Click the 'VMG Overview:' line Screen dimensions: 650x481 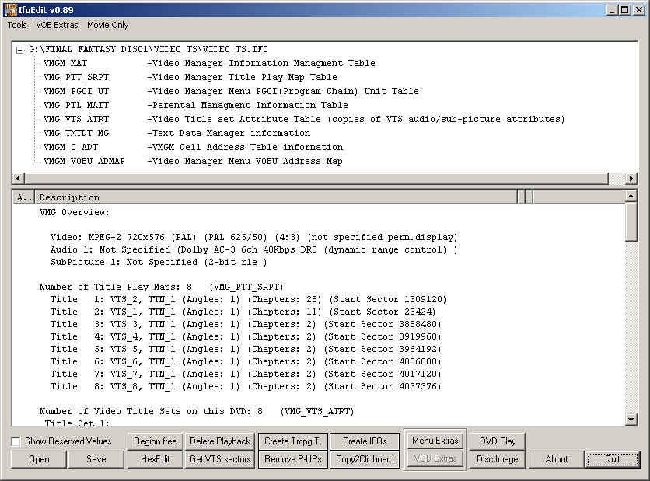point(74,213)
